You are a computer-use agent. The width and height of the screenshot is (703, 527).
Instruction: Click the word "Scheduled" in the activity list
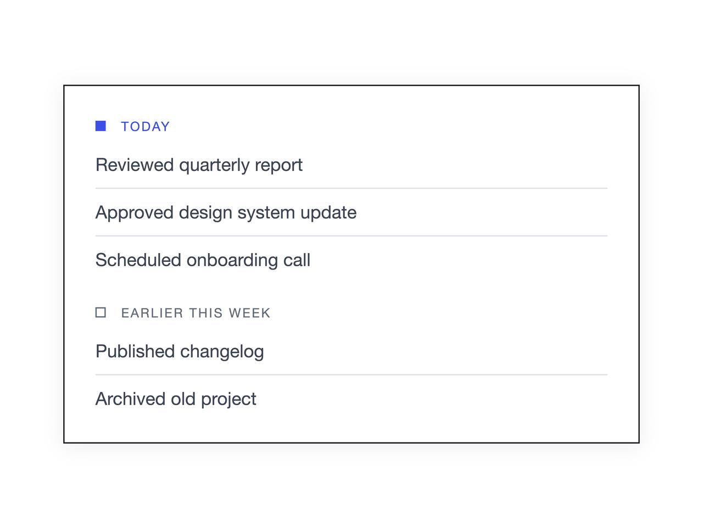click(x=139, y=260)
